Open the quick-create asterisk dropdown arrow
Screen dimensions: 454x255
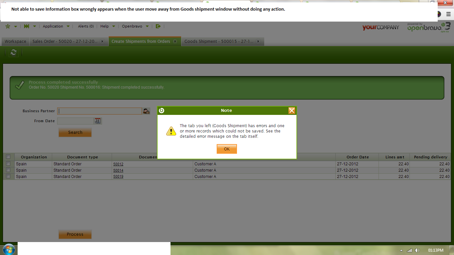point(15,27)
